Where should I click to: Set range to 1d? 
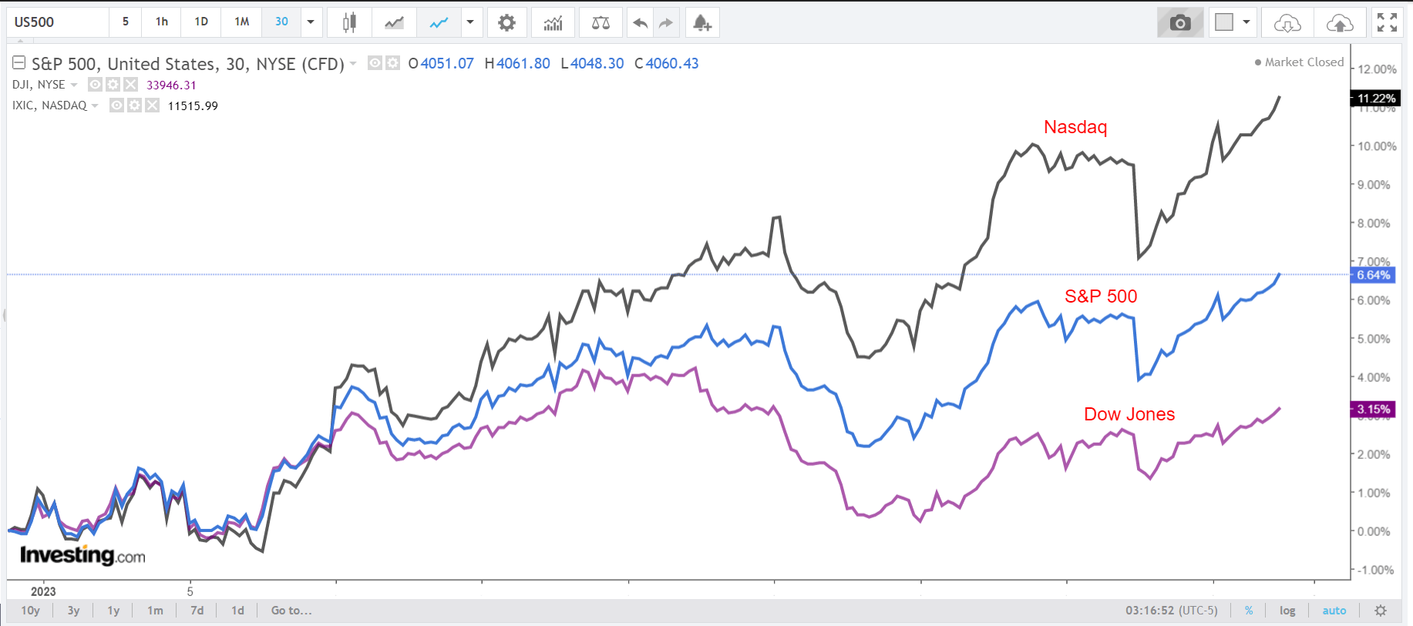(x=237, y=611)
